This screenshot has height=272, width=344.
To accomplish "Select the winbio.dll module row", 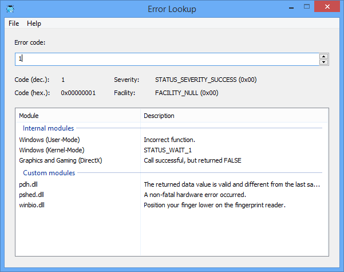I will click(x=172, y=205).
